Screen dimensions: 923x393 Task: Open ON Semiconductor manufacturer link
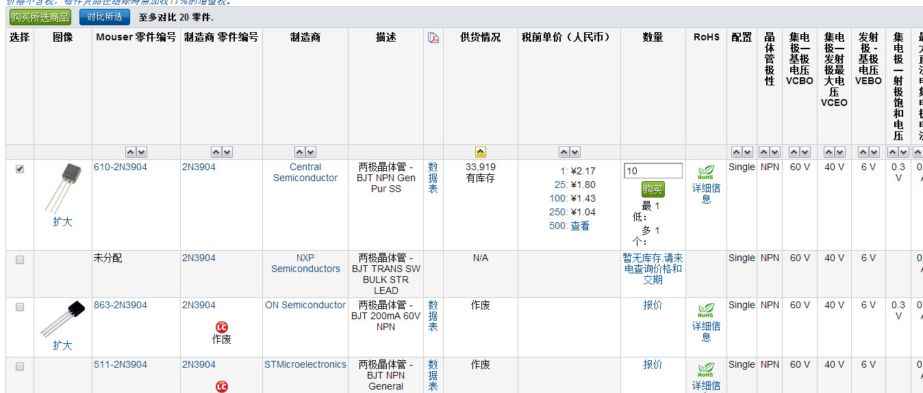click(305, 306)
